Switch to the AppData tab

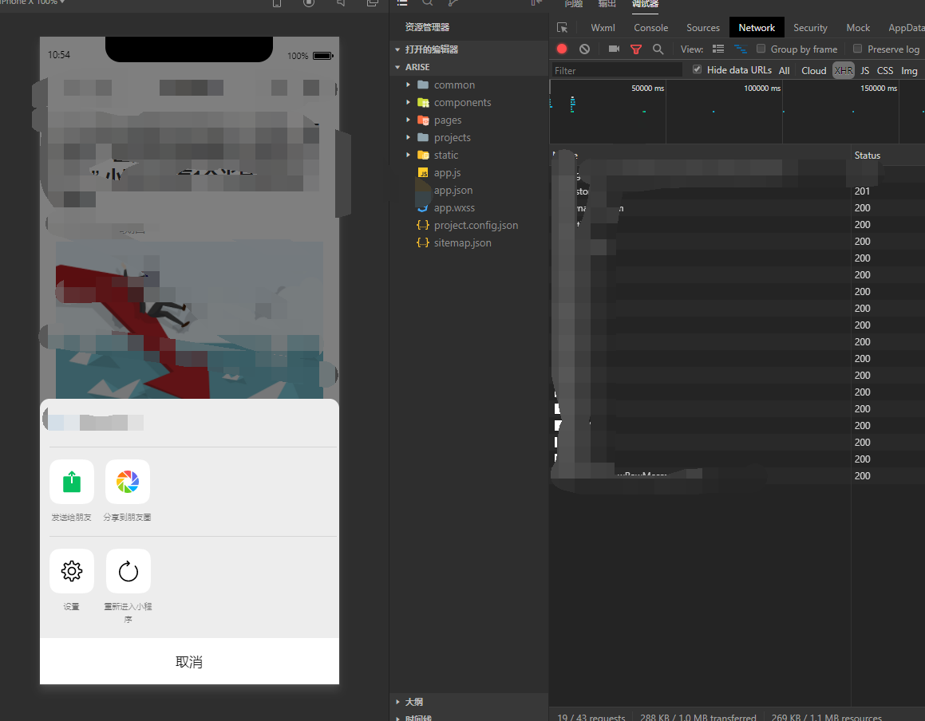(x=906, y=28)
